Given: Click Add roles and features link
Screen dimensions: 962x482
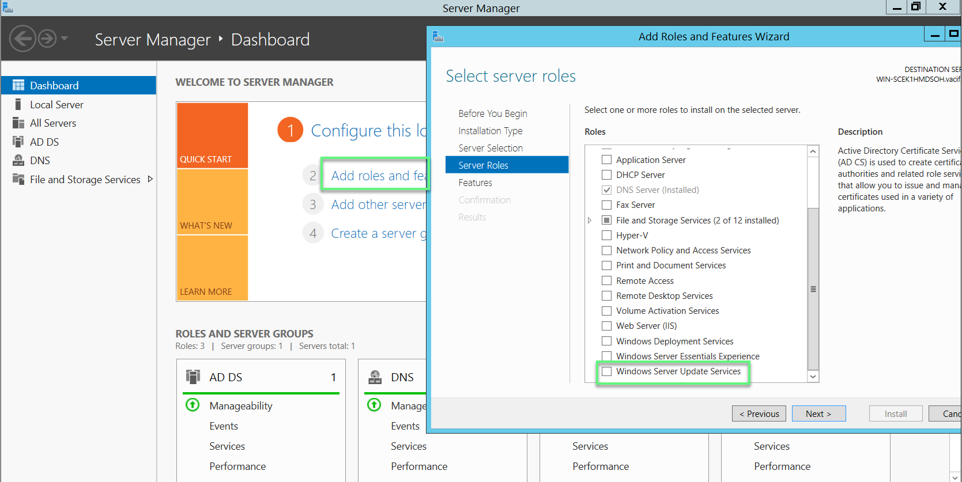Looking at the screenshot, I should pos(379,176).
